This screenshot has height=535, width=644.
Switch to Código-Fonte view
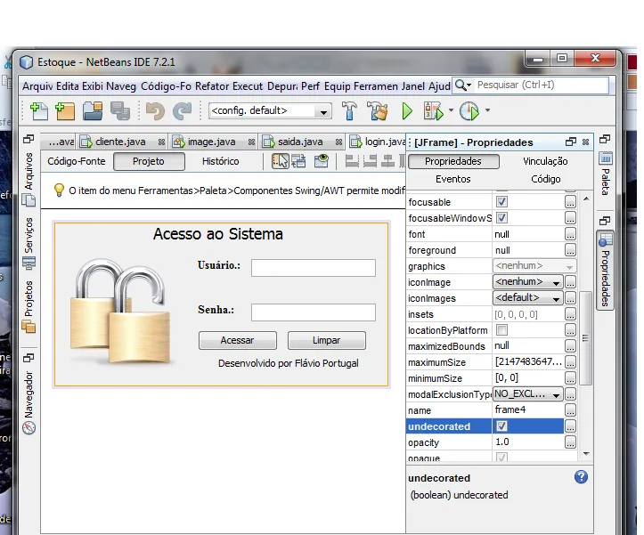[x=77, y=161]
